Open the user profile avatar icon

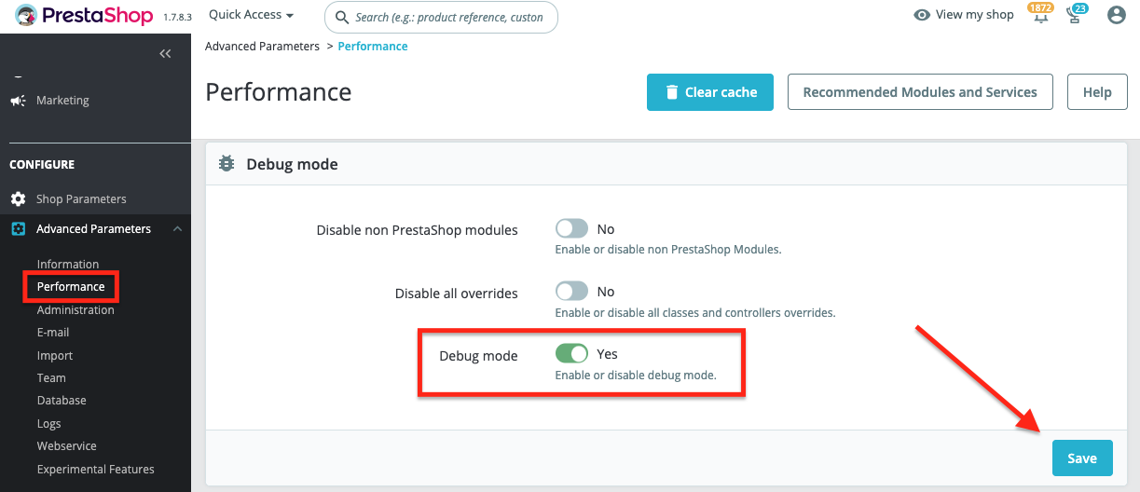pyautogui.click(x=1116, y=15)
